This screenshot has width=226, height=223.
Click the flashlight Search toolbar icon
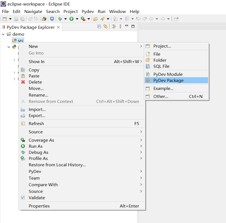coord(102,19)
